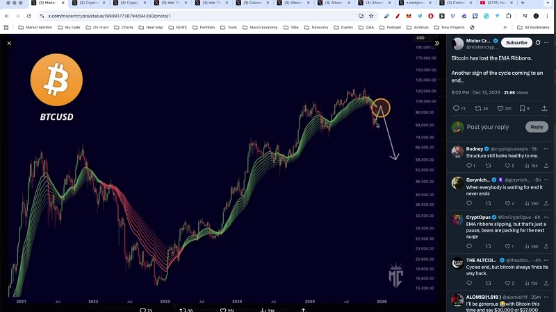The image size is (556, 312).
Task: Repost the CryptOpus reply
Action: click(x=488, y=246)
